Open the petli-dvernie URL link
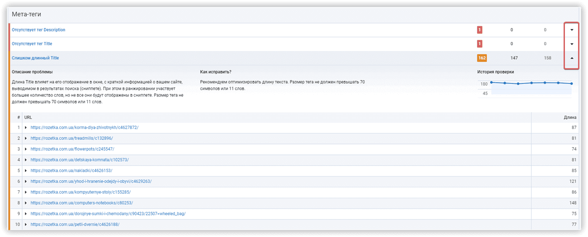 click(x=75, y=224)
